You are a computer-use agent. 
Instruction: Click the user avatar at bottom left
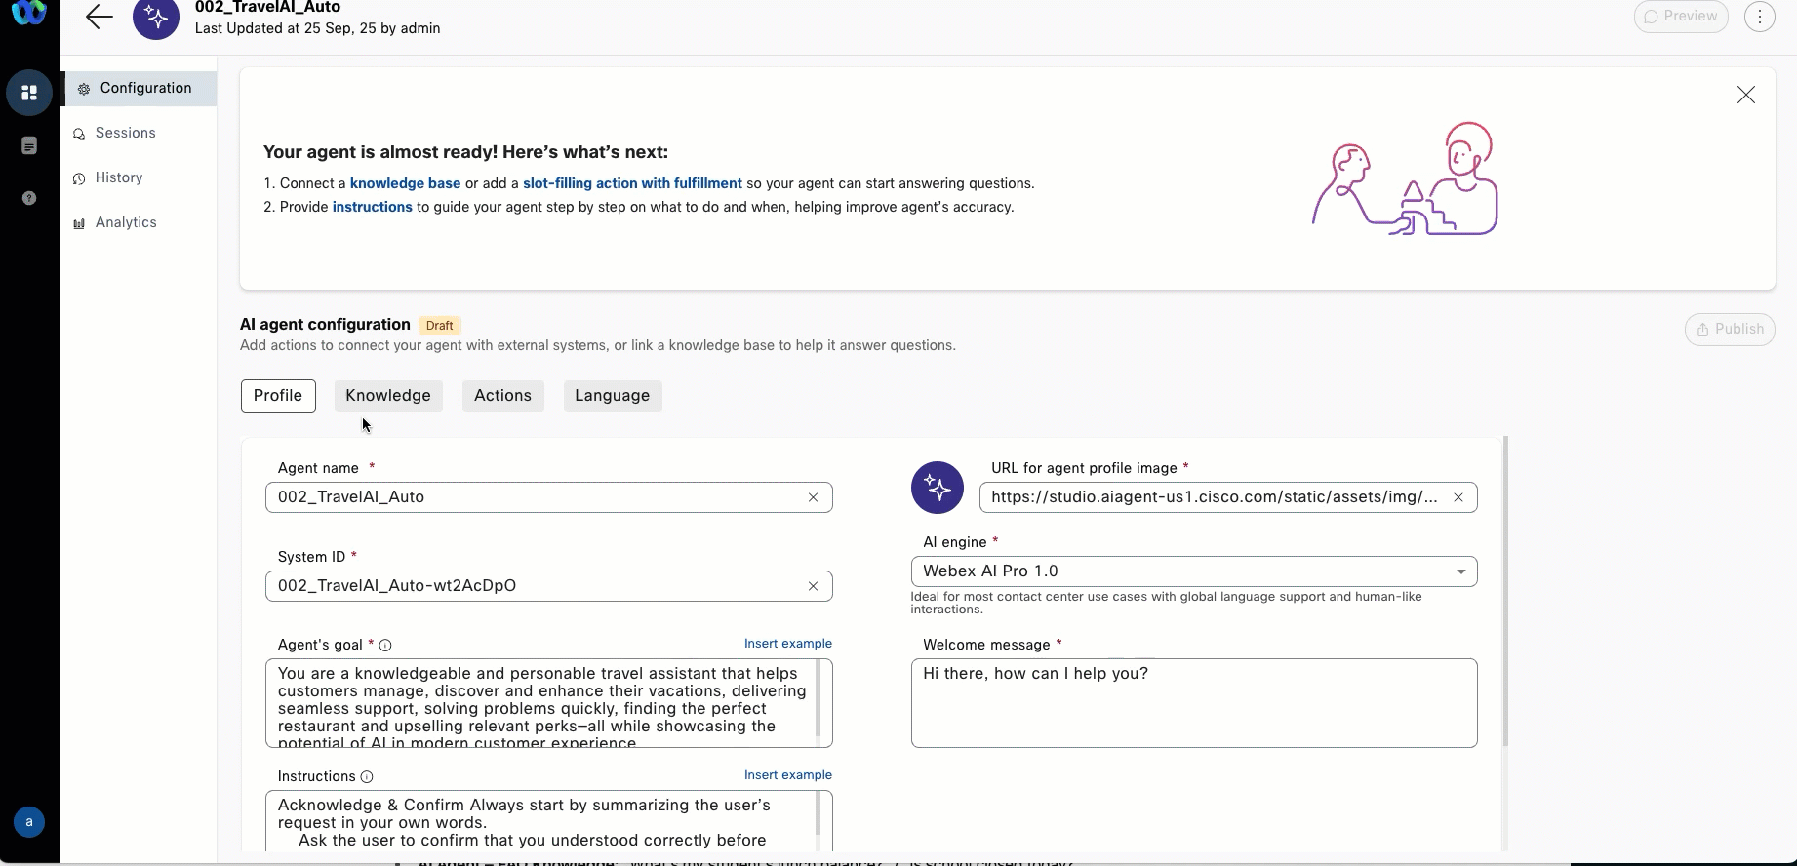pyautogui.click(x=29, y=822)
